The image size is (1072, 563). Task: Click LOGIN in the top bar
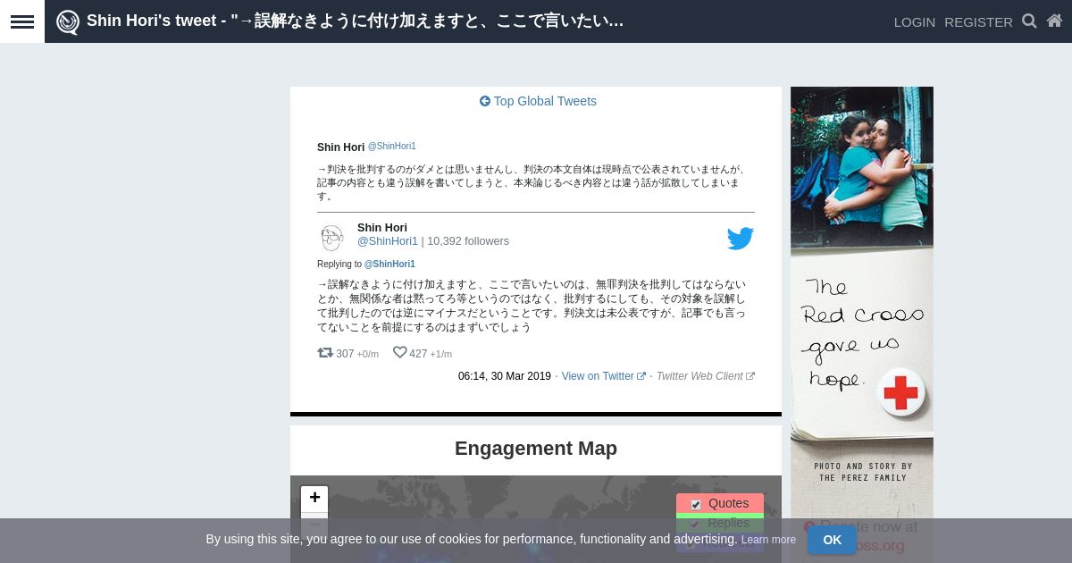click(x=914, y=22)
